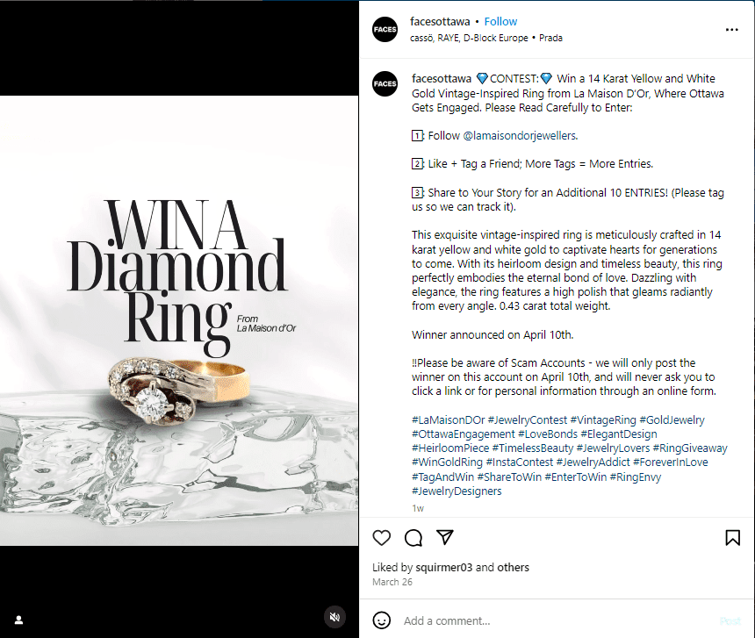This screenshot has height=638, width=755.
Task: View the Prada audio link
Action: point(550,38)
